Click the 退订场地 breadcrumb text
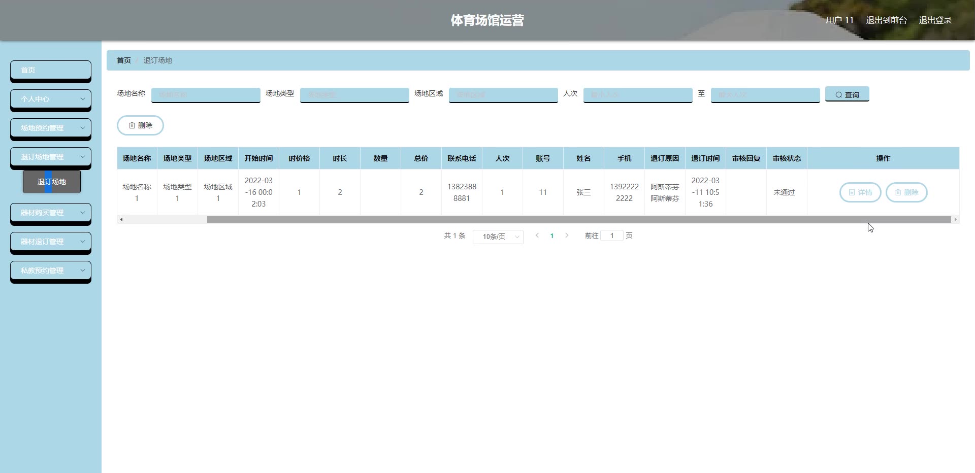975x473 pixels. pos(157,60)
